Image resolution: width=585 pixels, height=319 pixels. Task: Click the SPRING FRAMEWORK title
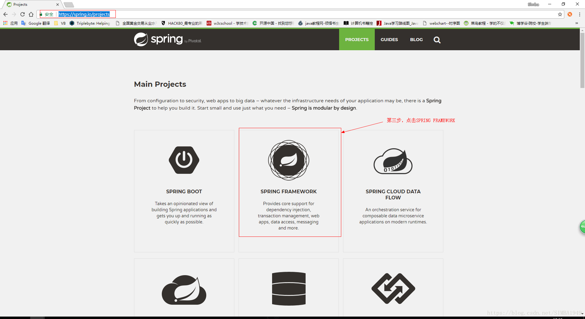(x=289, y=191)
